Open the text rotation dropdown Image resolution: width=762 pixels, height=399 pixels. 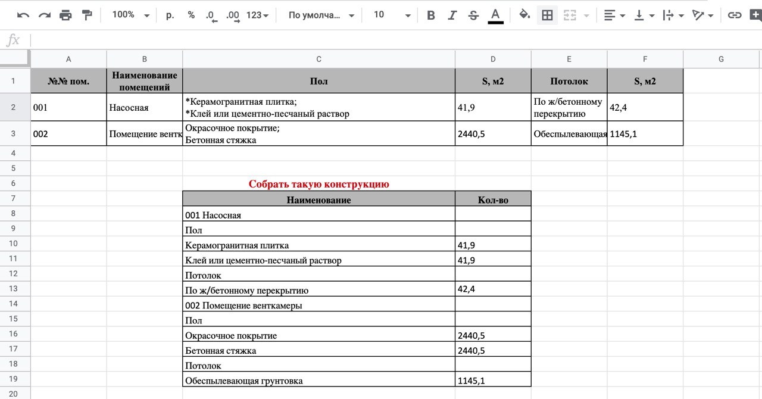coord(703,15)
